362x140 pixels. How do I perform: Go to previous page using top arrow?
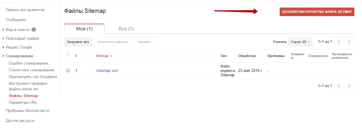339,42
